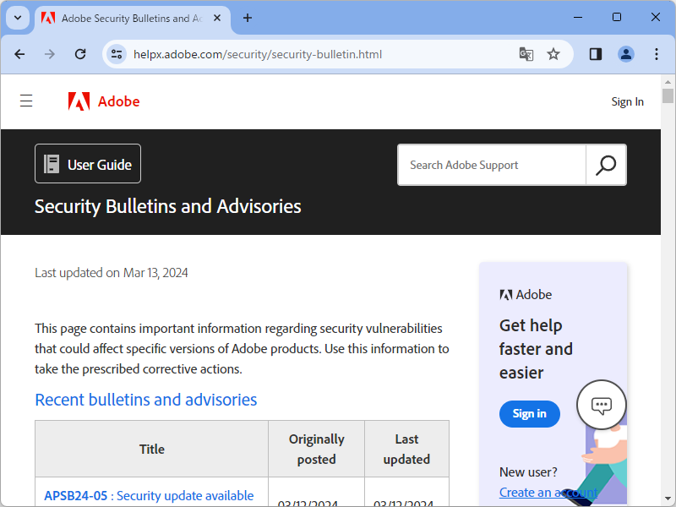Select the Adobe Security Bulletins tab
Viewport: 676px width, 507px height.
coord(127,18)
